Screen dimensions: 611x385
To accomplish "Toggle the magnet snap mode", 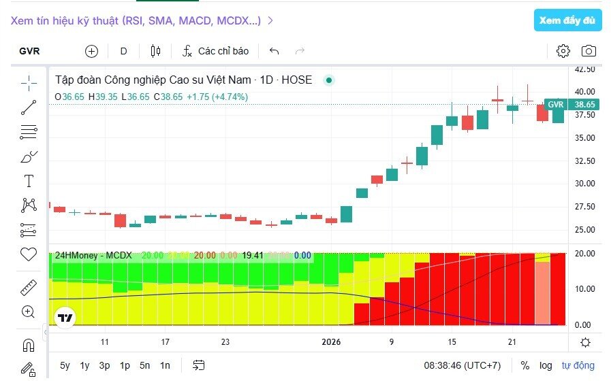I will 29,345.
